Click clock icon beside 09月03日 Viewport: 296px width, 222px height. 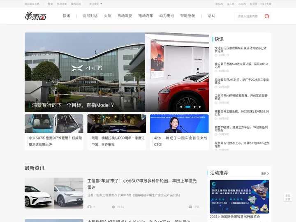pyautogui.click(x=216, y=103)
